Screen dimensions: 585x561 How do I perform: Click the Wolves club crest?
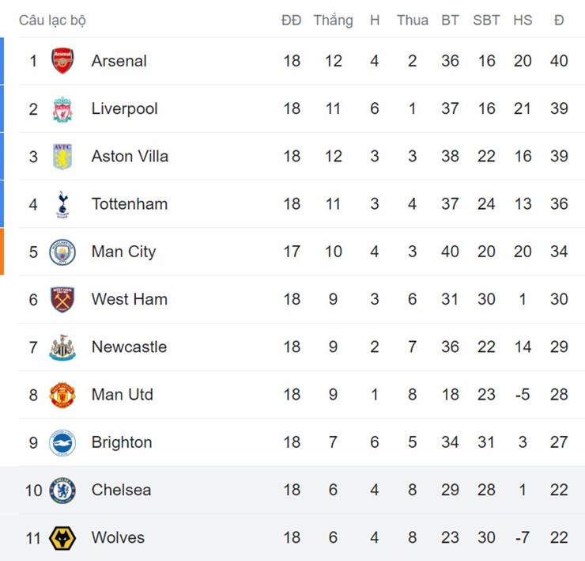point(62,538)
